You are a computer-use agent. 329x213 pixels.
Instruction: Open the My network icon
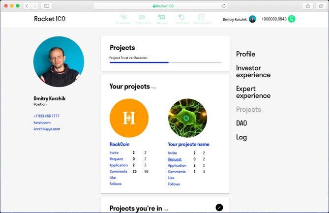click(x=123, y=18)
